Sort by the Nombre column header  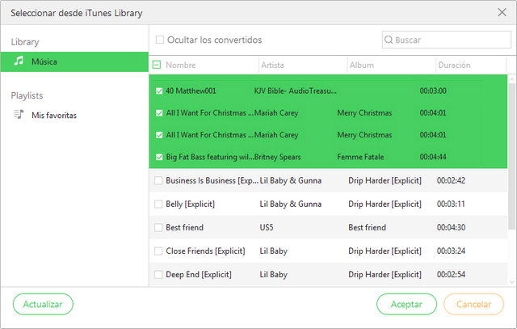(181, 65)
